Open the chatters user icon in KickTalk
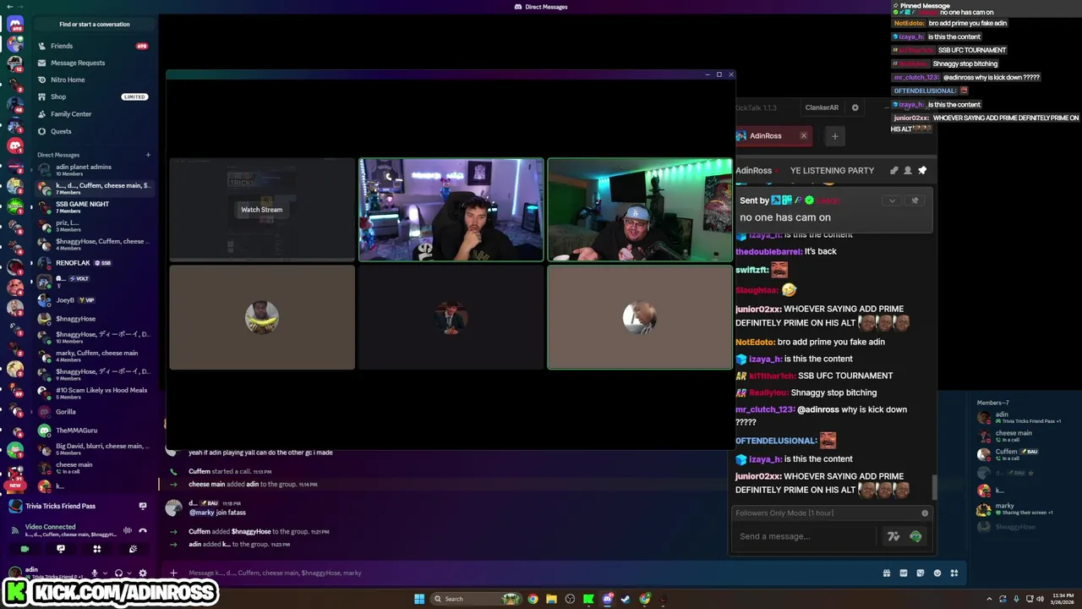The height and width of the screenshot is (609, 1082). pyautogui.click(x=908, y=170)
